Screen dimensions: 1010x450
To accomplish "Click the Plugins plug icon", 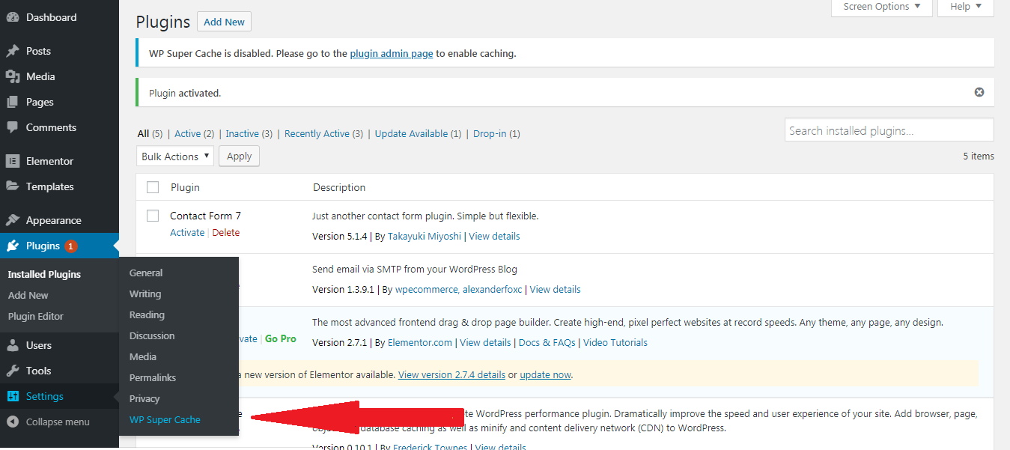I will coord(13,246).
